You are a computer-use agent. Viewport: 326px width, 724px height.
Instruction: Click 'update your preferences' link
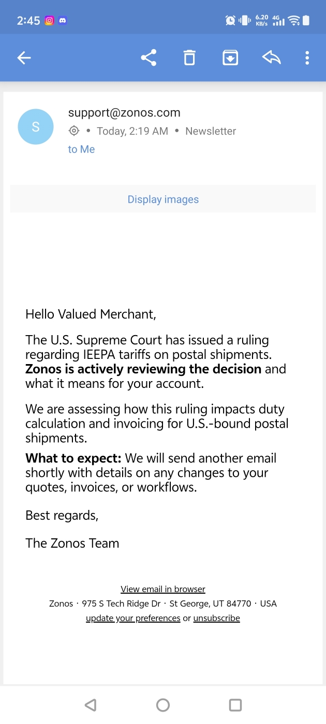pyautogui.click(x=133, y=618)
